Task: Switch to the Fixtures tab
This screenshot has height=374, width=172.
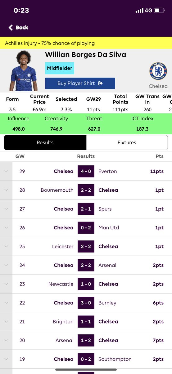Action: point(127,142)
